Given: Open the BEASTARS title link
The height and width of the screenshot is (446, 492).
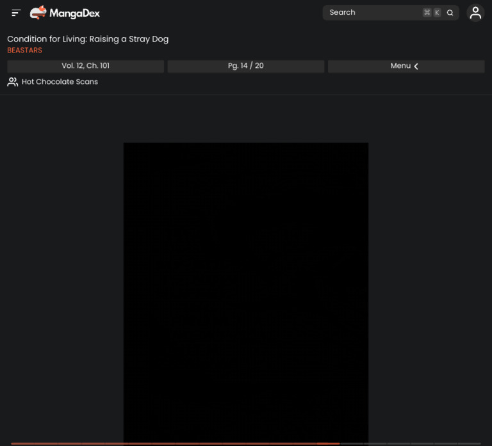Looking at the screenshot, I should (x=25, y=51).
